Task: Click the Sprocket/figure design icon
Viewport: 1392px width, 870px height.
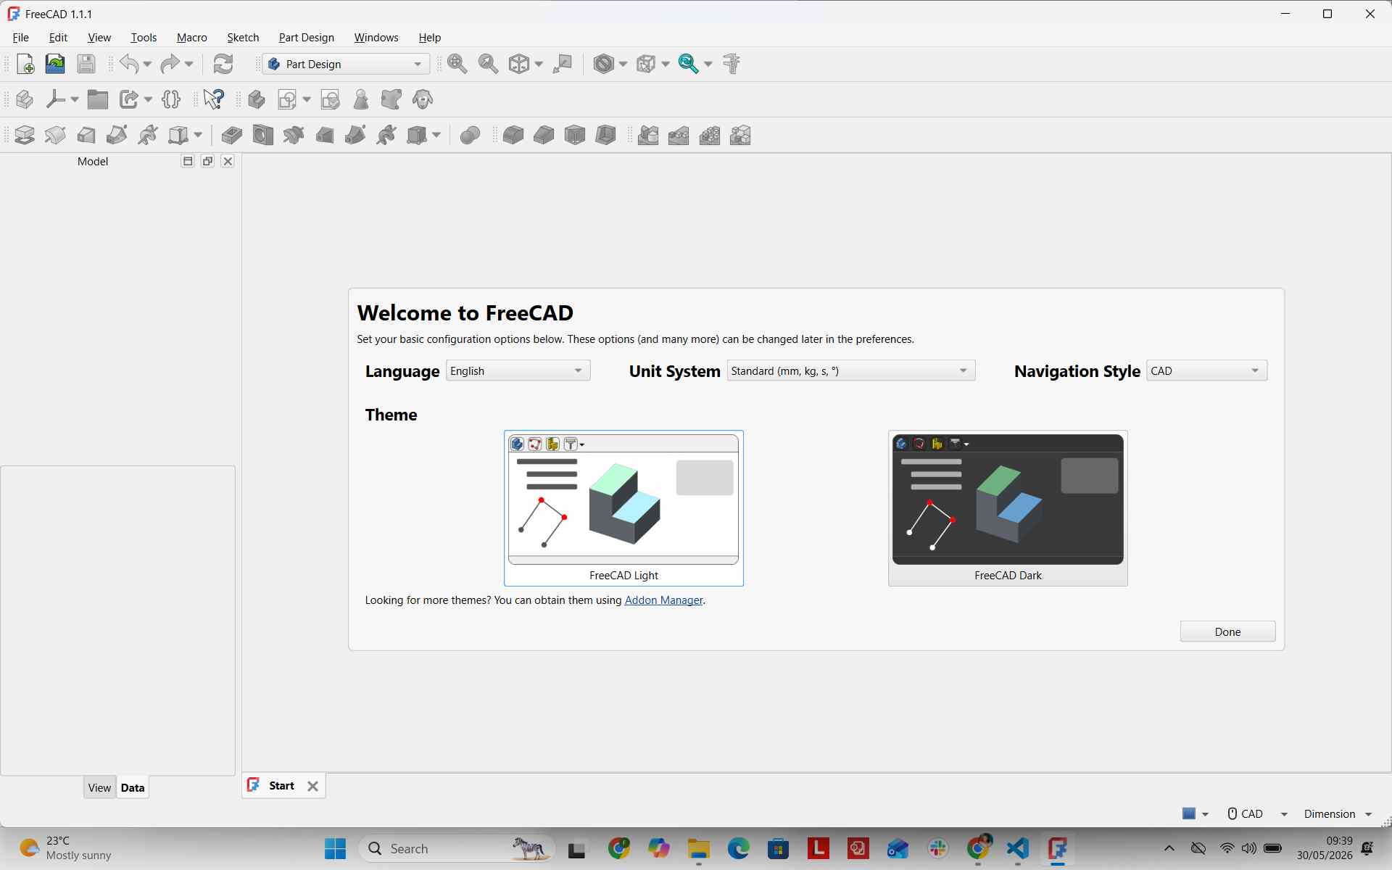Action: pos(361,99)
